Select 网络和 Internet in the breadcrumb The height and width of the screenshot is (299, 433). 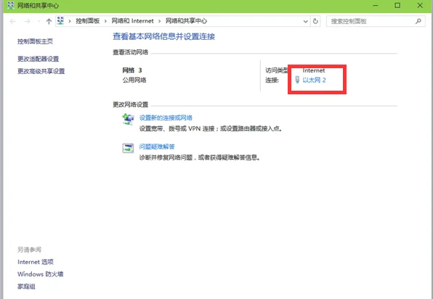[x=132, y=21]
